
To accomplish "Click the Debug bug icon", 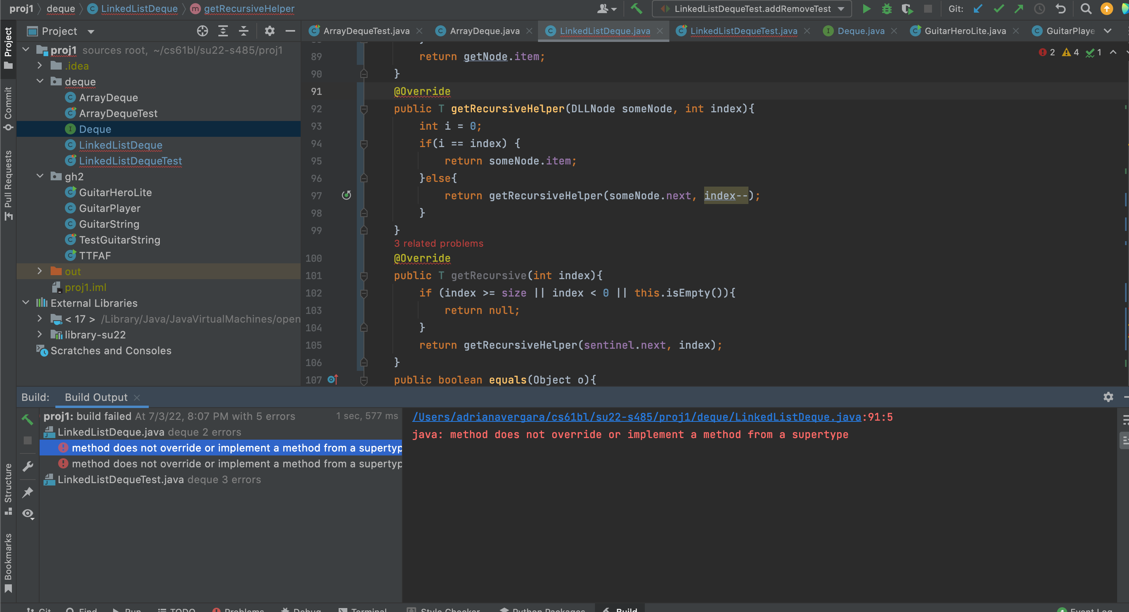I will pos(886,9).
